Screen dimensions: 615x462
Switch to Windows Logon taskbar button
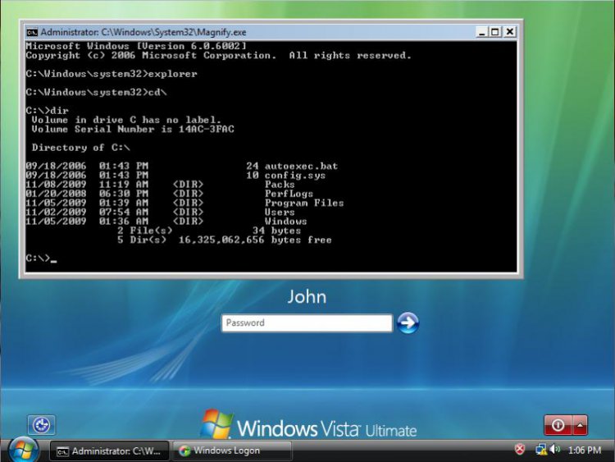pyautogui.click(x=232, y=451)
